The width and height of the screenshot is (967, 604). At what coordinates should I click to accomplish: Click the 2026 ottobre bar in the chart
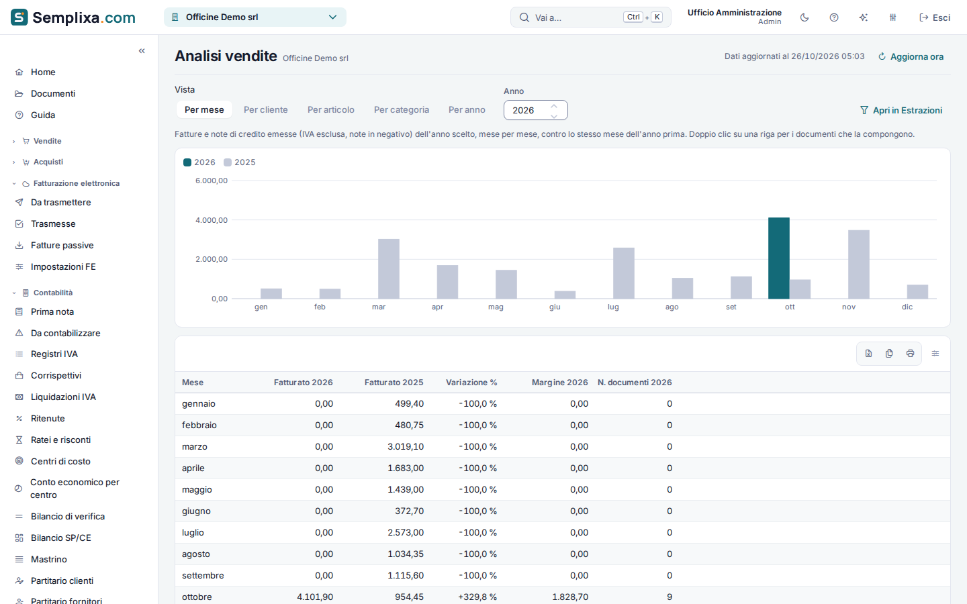(x=779, y=258)
